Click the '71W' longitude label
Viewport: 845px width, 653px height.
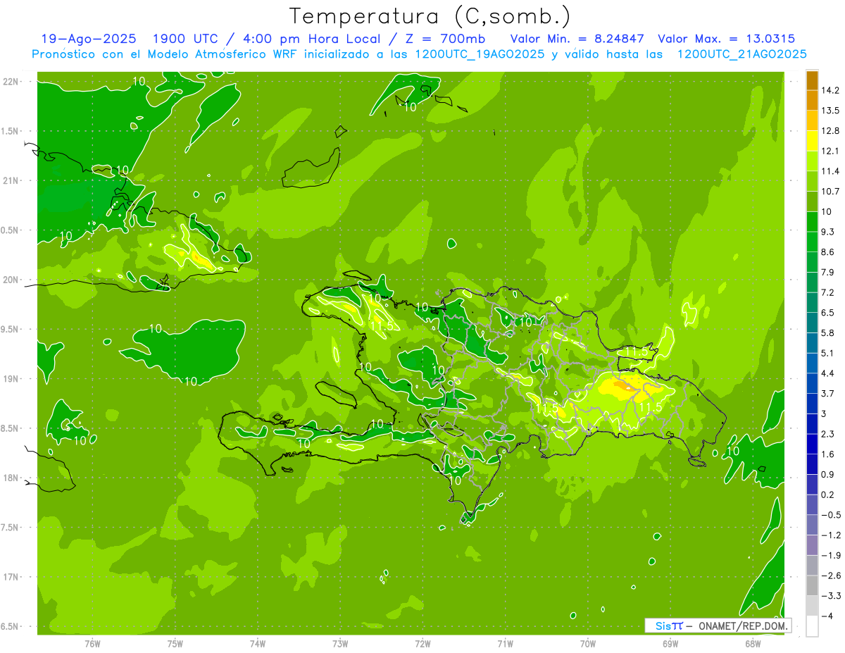(x=505, y=643)
